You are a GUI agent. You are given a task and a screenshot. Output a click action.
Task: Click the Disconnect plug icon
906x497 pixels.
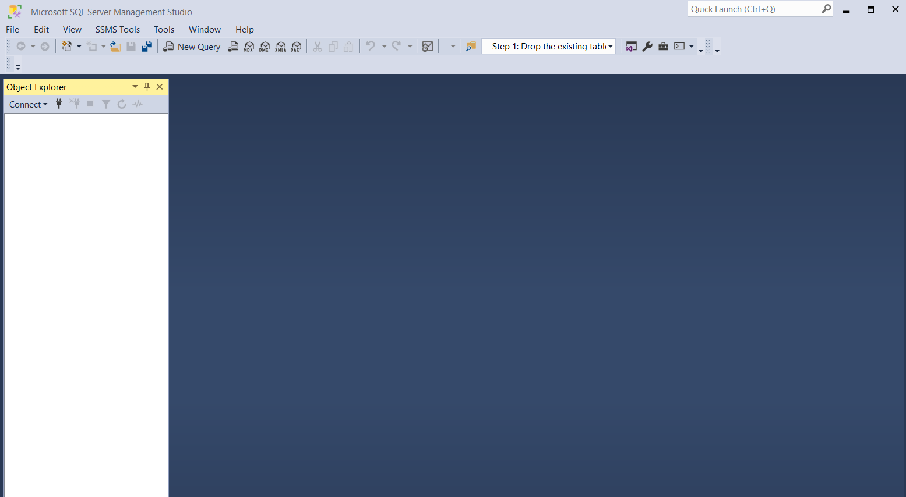75,104
